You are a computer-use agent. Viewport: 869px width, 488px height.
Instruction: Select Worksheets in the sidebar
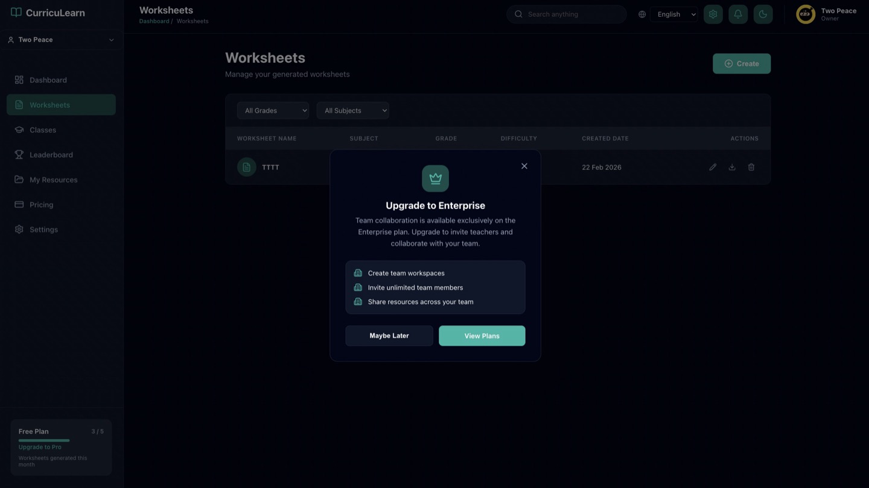(x=61, y=105)
